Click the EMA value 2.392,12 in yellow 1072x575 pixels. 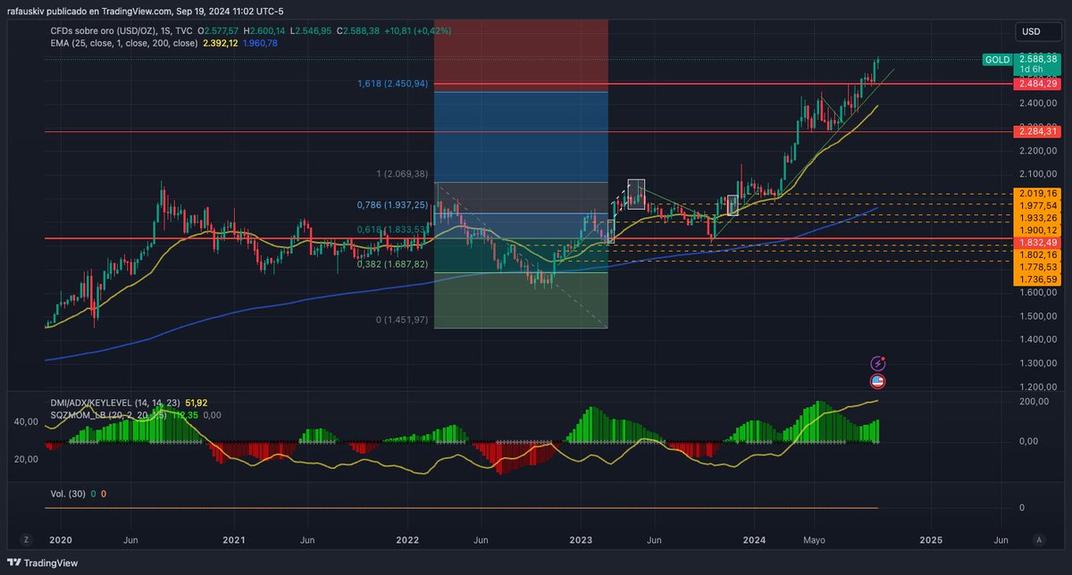click(220, 42)
